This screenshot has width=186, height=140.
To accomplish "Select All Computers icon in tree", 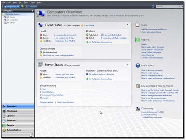I will coord(5,20).
